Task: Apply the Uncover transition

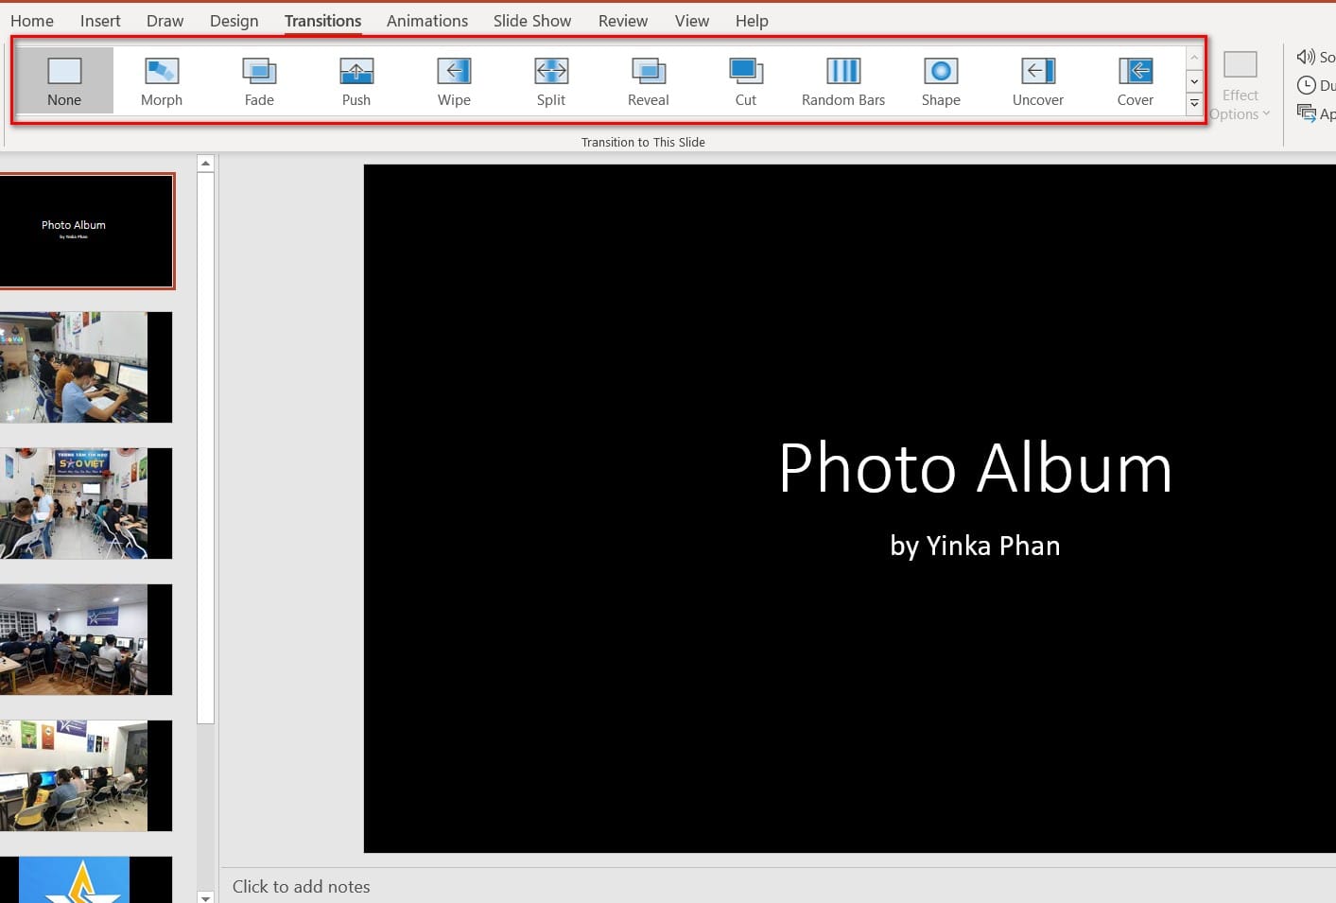Action: 1038,81
